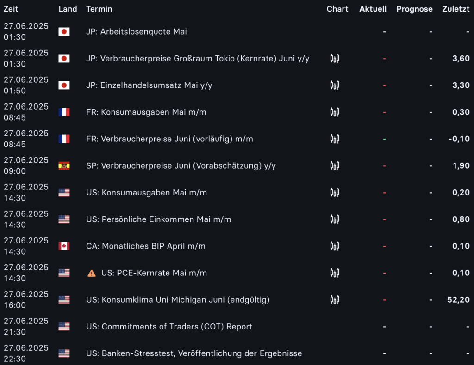This screenshot has width=474, height=365.
Task: Open chart icon for US Konsumausgaben Mai
Action: pyautogui.click(x=335, y=193)
